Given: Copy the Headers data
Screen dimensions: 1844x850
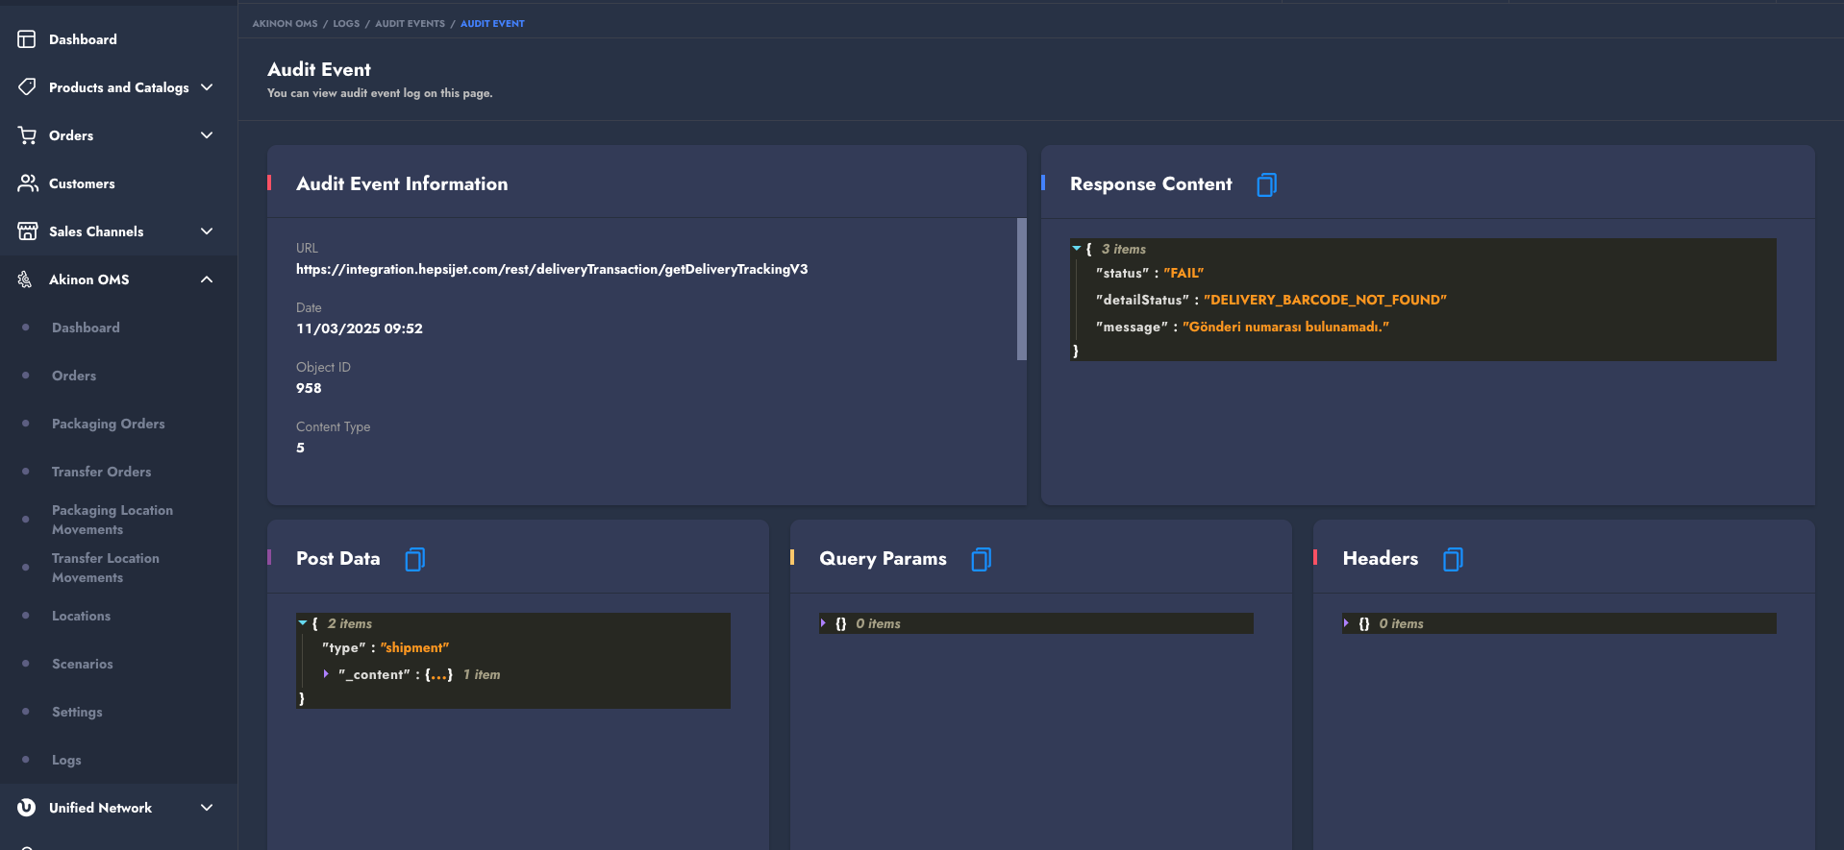Looking at the screenshot, I should [x=1452, y=559].
